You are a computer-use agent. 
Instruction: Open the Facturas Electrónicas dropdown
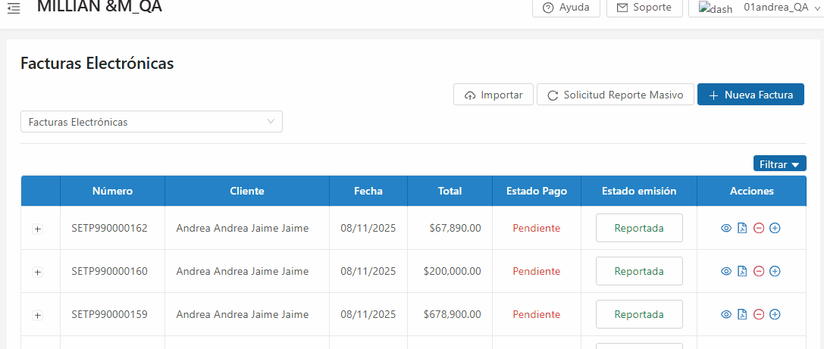151,122
